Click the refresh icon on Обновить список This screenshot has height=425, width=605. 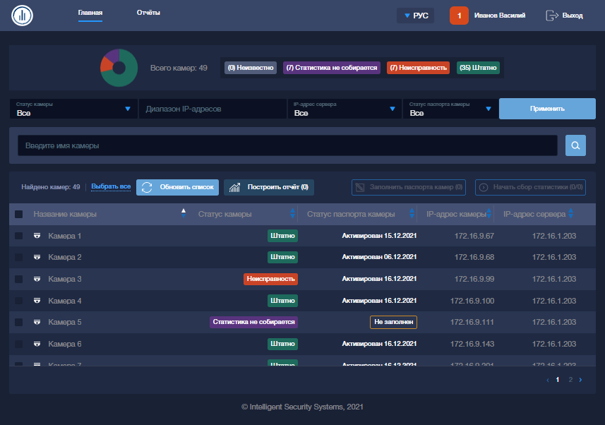point(147,187)
